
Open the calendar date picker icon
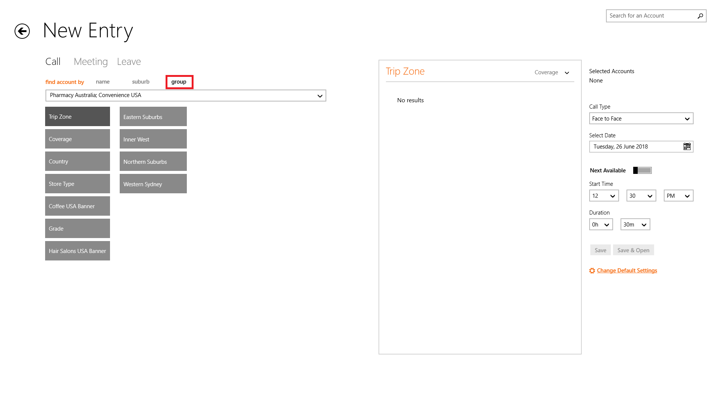tap(687, 147)
